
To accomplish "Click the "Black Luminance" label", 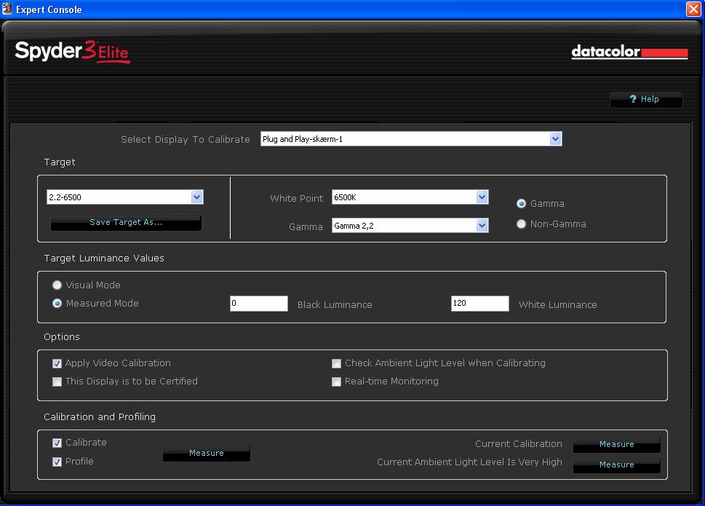I will [335, 305].
